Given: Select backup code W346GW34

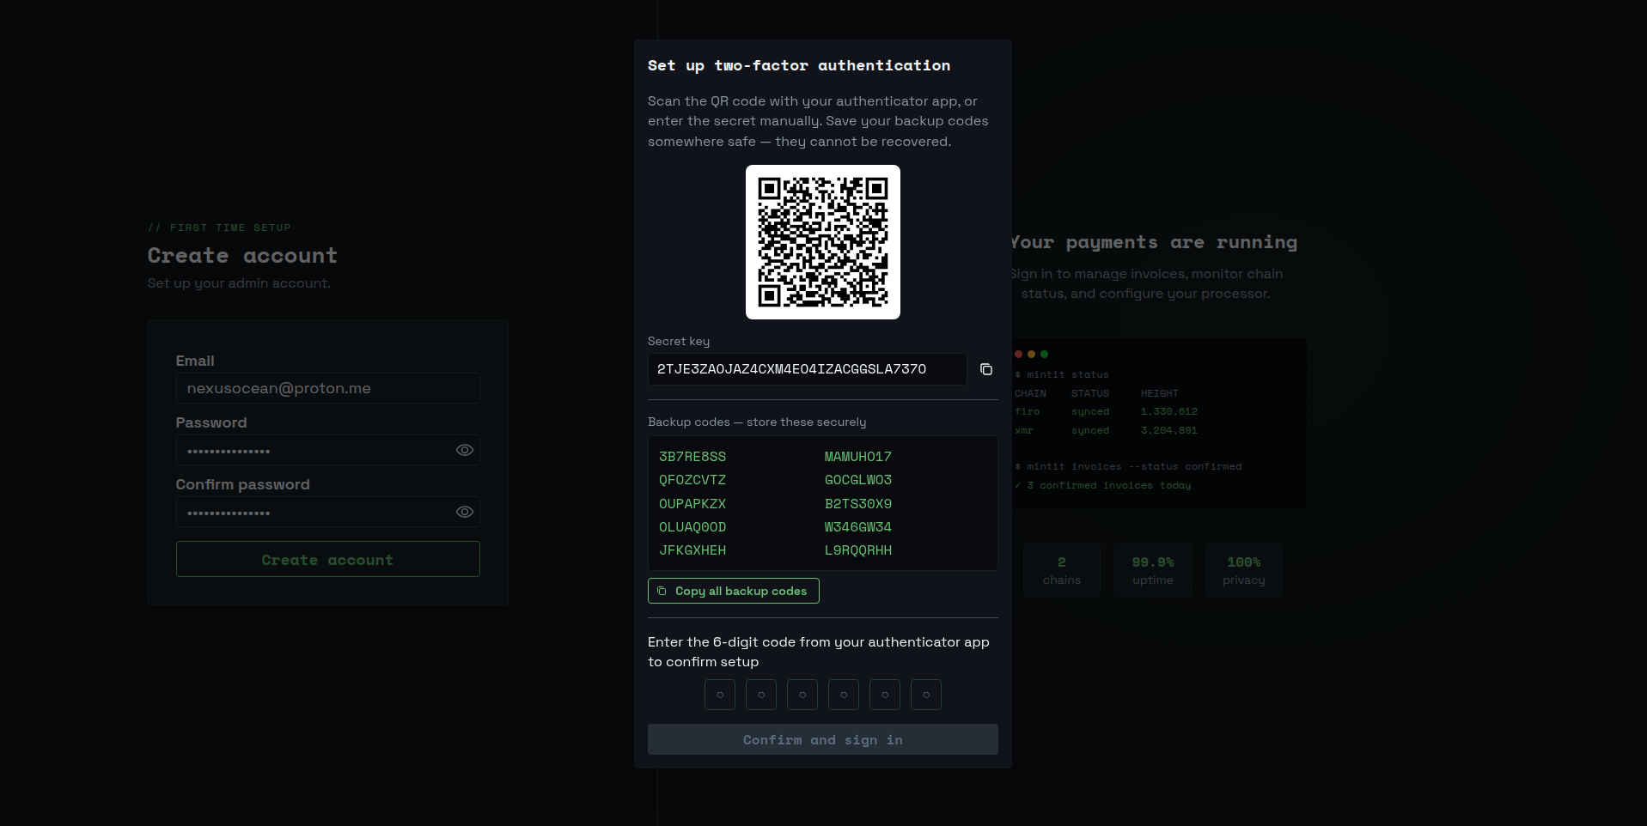Looking at the screenshot, I should (x=858, y=527).
